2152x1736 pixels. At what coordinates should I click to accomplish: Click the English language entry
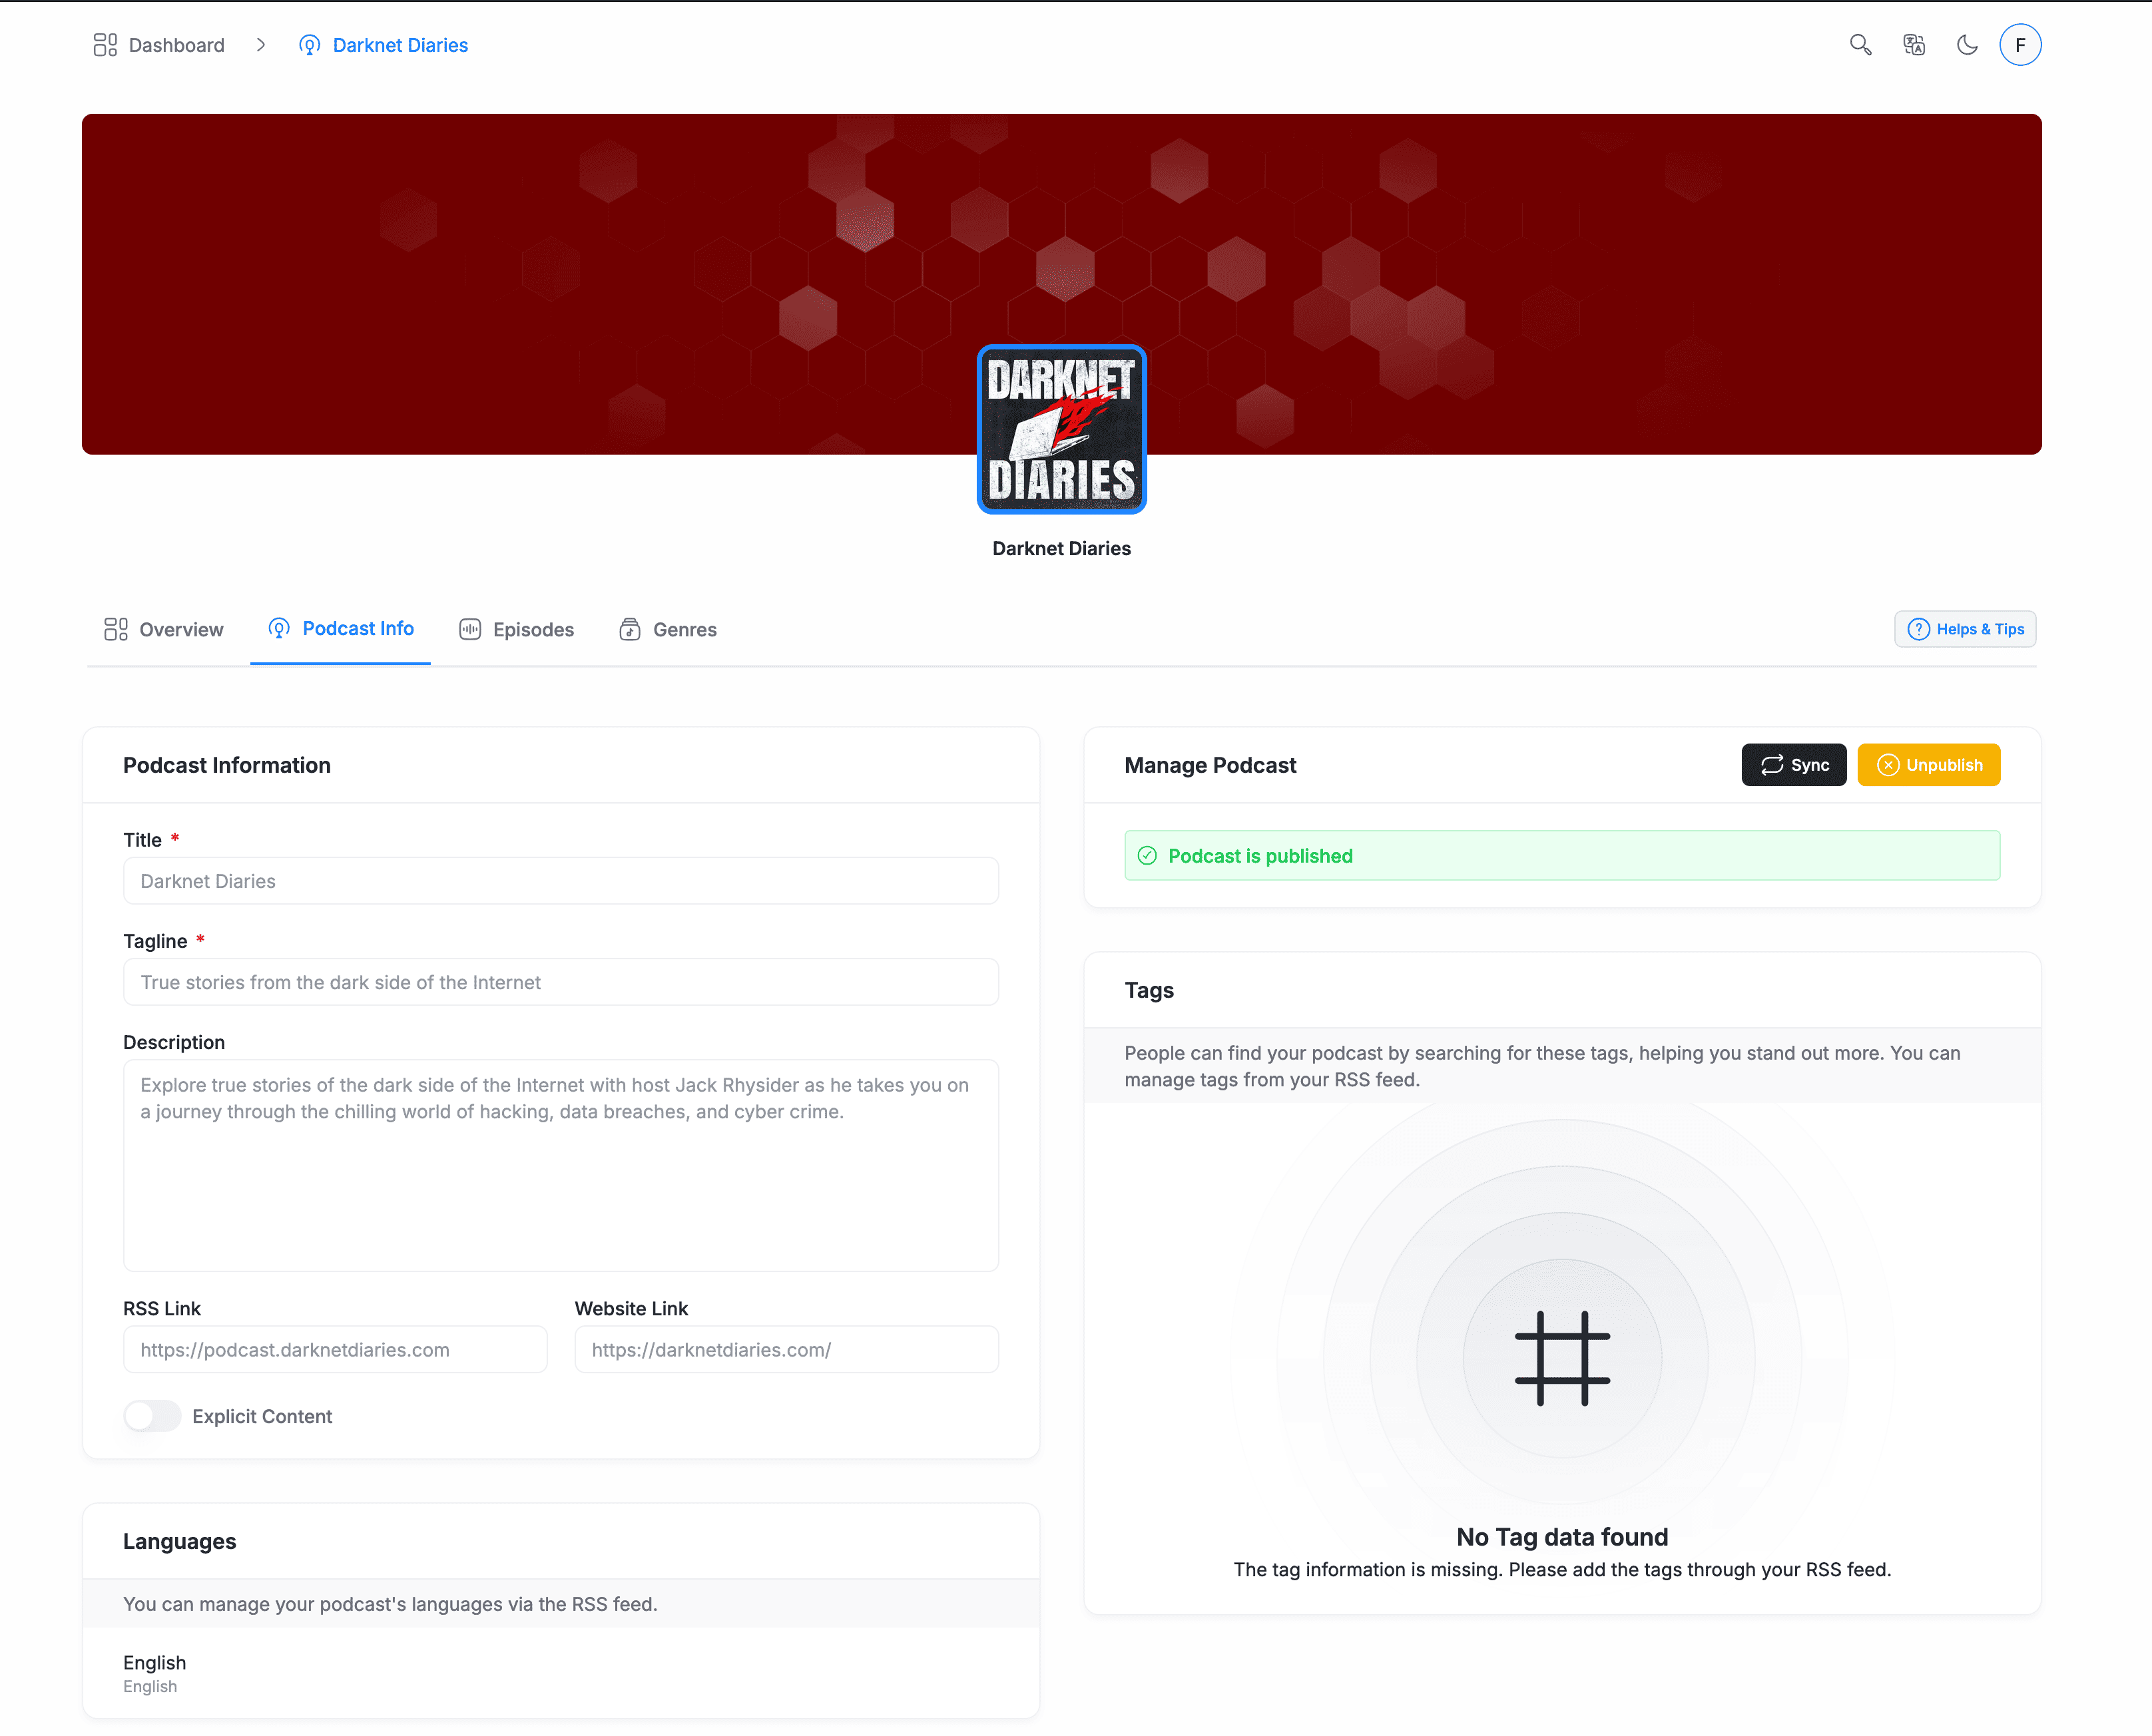pos(154,1673)
